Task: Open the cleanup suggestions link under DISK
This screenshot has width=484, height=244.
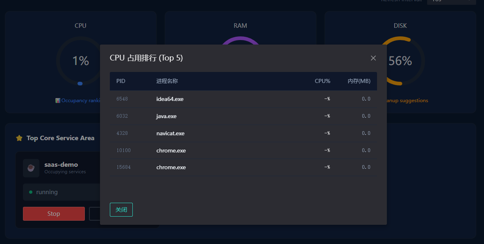Action: coord(407,100)
